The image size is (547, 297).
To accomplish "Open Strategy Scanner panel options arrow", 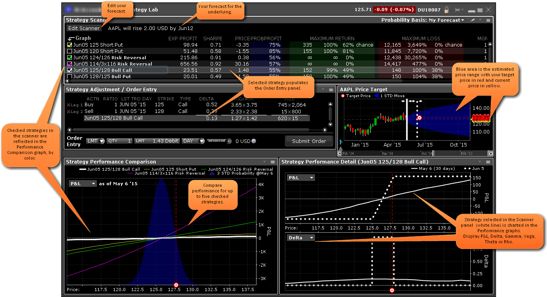I will pyautogui.click(x=481, y=20).
